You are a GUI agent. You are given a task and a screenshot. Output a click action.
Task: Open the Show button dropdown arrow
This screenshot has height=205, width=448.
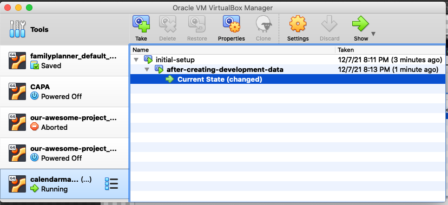click(373, 34)
